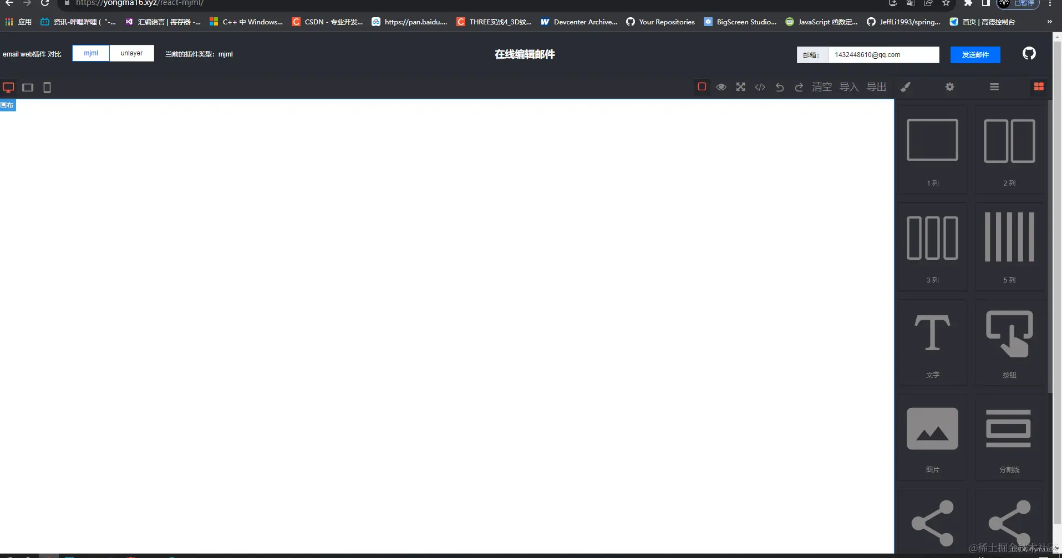Screen dimensions: 1062x558
Task: Bookmark this page with star icon
Action: [946, 3]
